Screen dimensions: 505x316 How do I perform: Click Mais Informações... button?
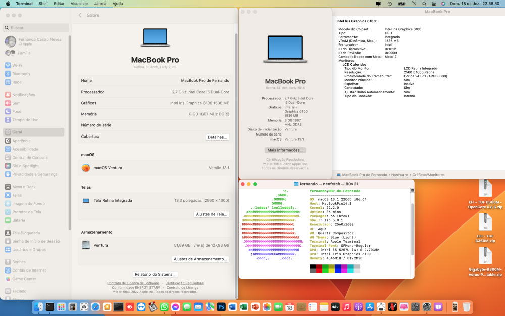click(285, 150)
